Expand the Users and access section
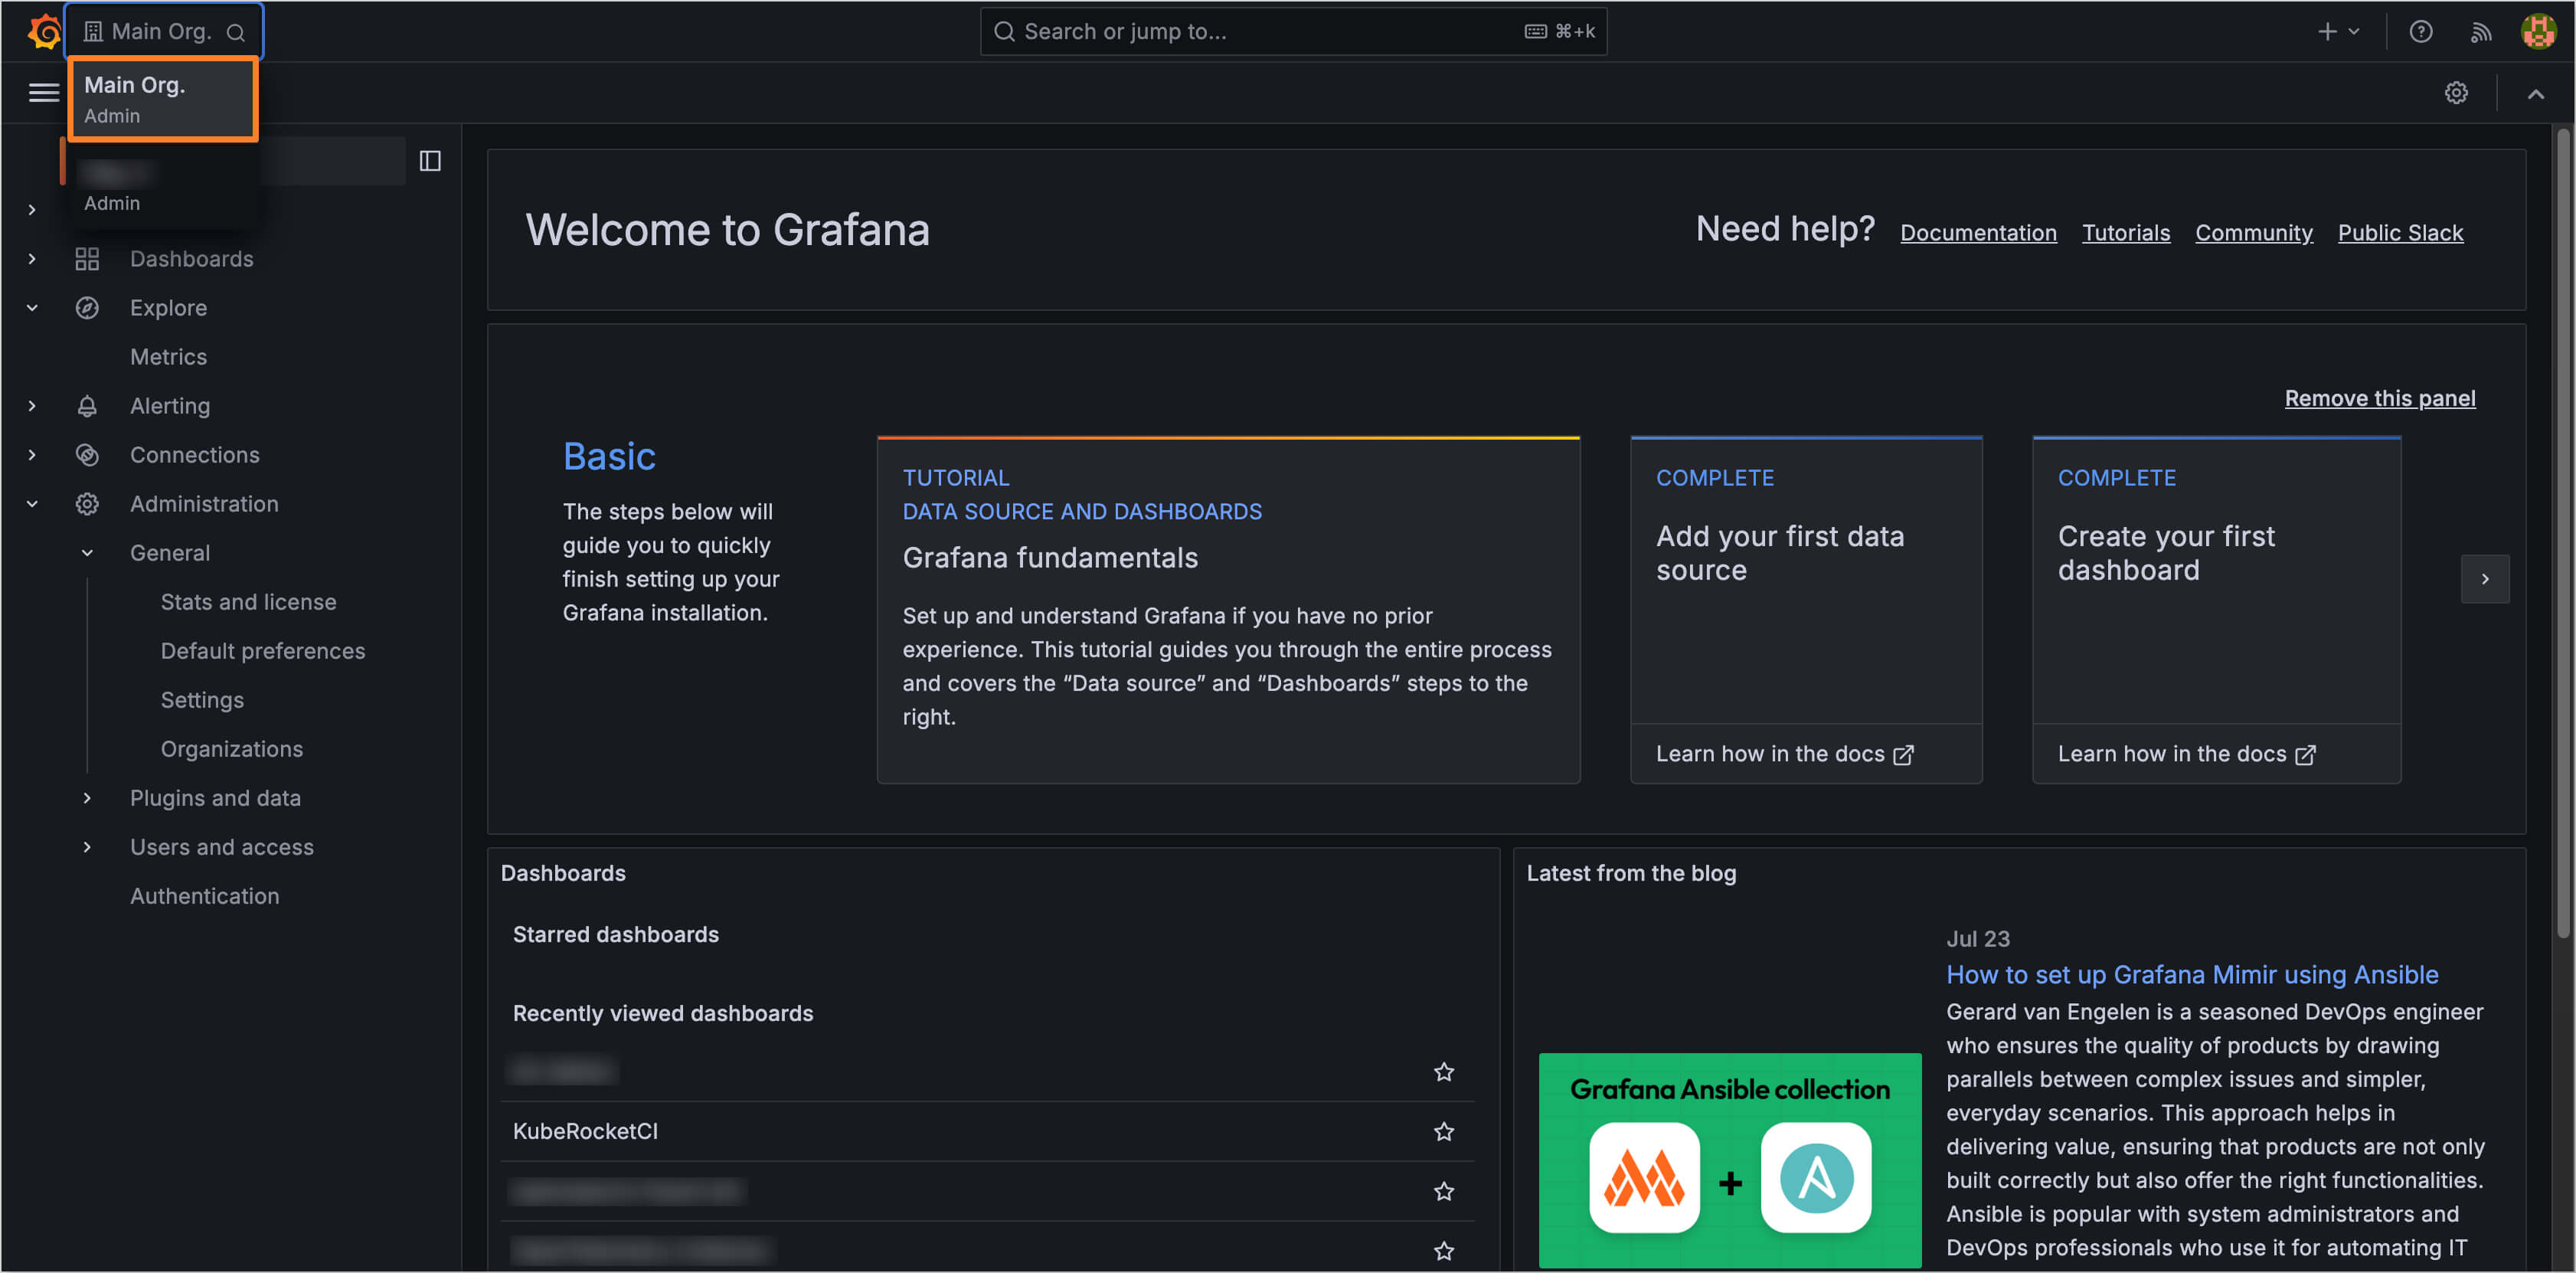This screenshot has width=2576, height=1273. click(x=86, y=846)
